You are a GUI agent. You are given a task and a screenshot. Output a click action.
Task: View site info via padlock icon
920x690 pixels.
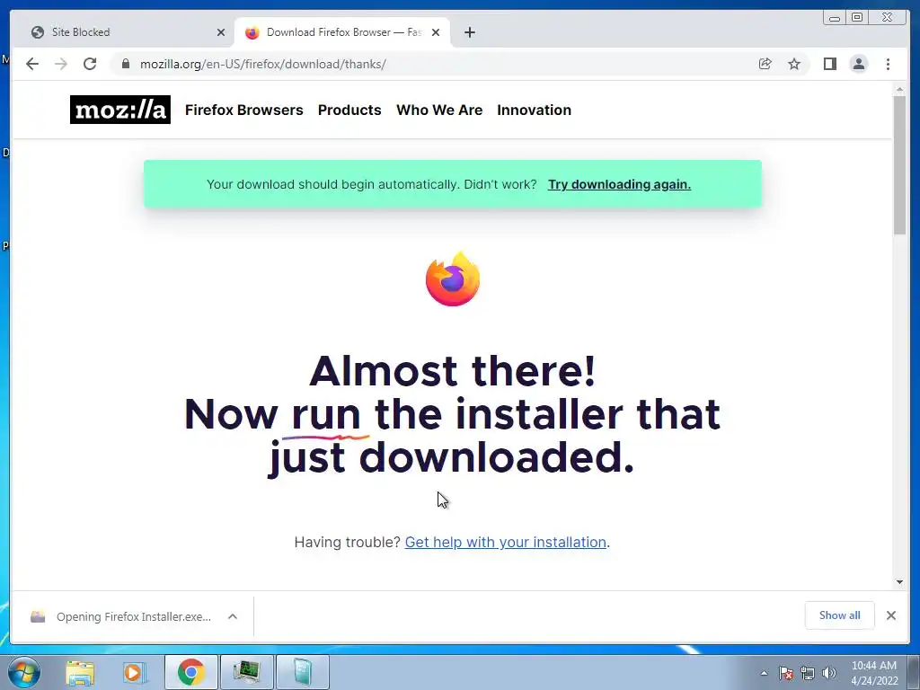coord(126,64)
